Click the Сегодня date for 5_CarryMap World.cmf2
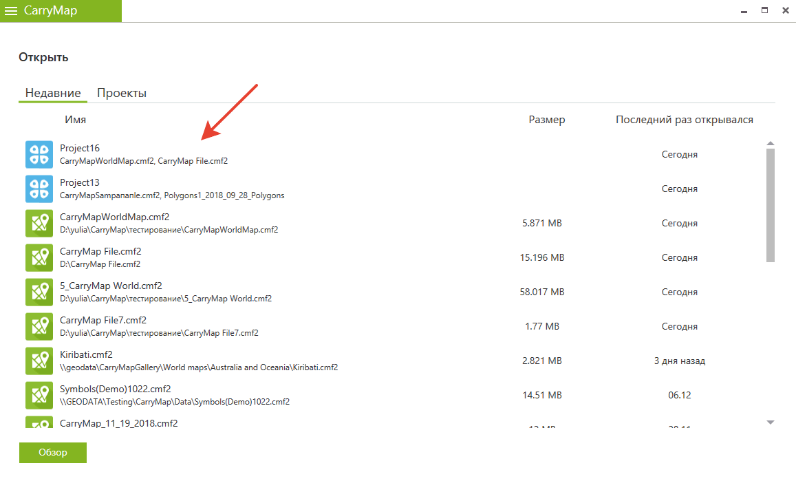 point(680,292)
